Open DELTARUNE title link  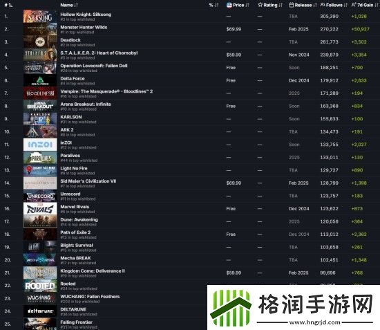coord(73,310)
